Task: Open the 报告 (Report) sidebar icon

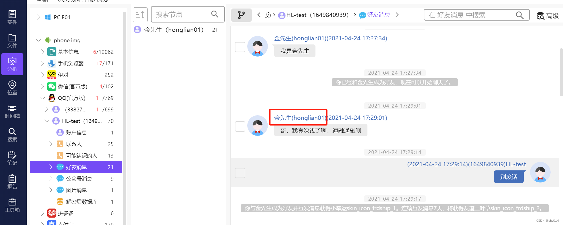Action: pyautogui.click(x=12, y=182)
